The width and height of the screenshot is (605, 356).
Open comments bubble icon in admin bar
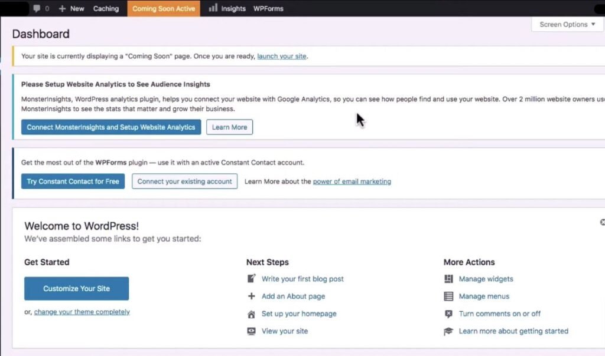37,8
